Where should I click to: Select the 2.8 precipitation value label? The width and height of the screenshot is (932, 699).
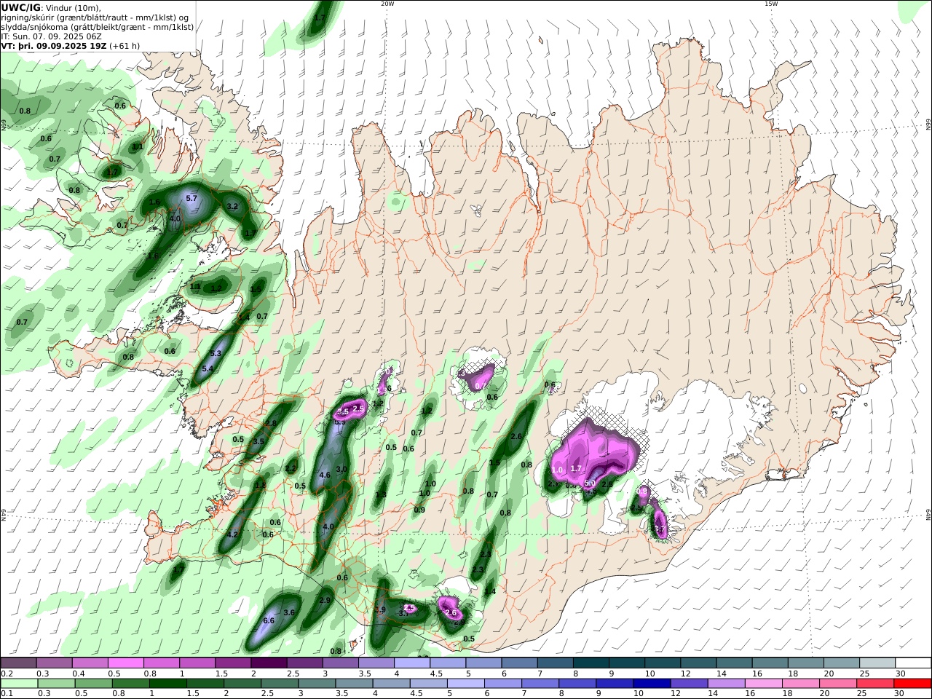click(271, 423)
